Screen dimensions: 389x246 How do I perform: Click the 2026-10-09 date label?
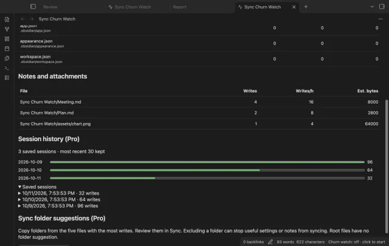30,162
